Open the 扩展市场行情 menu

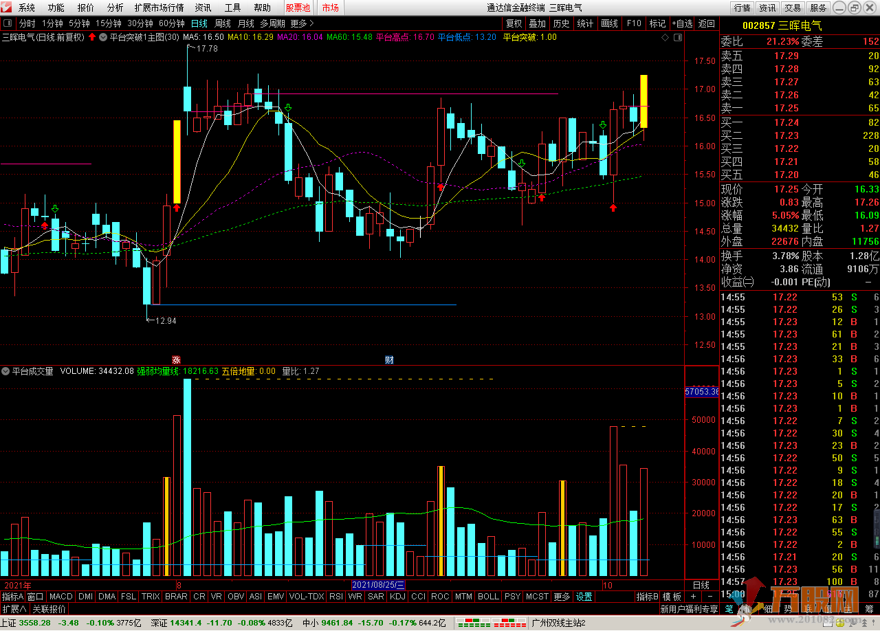click(x=159, y=8)
